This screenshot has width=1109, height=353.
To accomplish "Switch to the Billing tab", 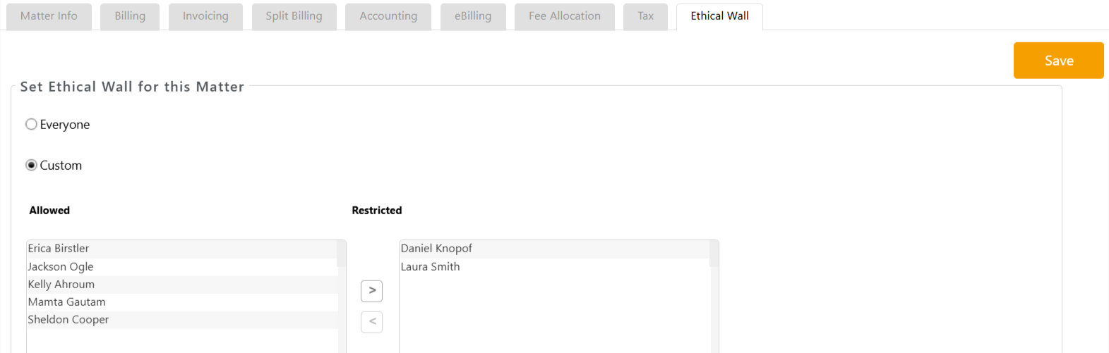I will coord(130,16).
